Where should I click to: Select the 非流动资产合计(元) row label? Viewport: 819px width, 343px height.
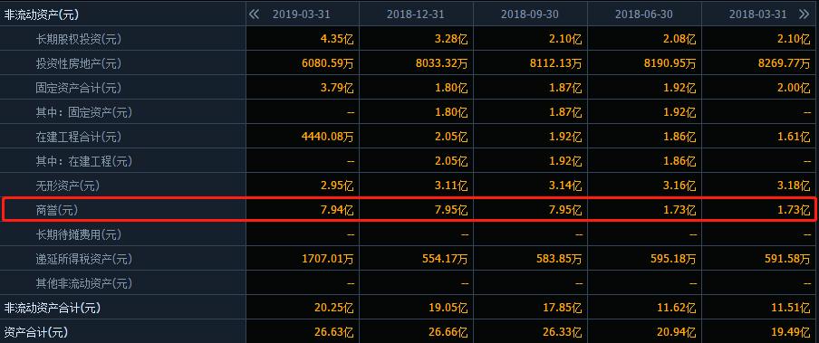coord(53,308)
